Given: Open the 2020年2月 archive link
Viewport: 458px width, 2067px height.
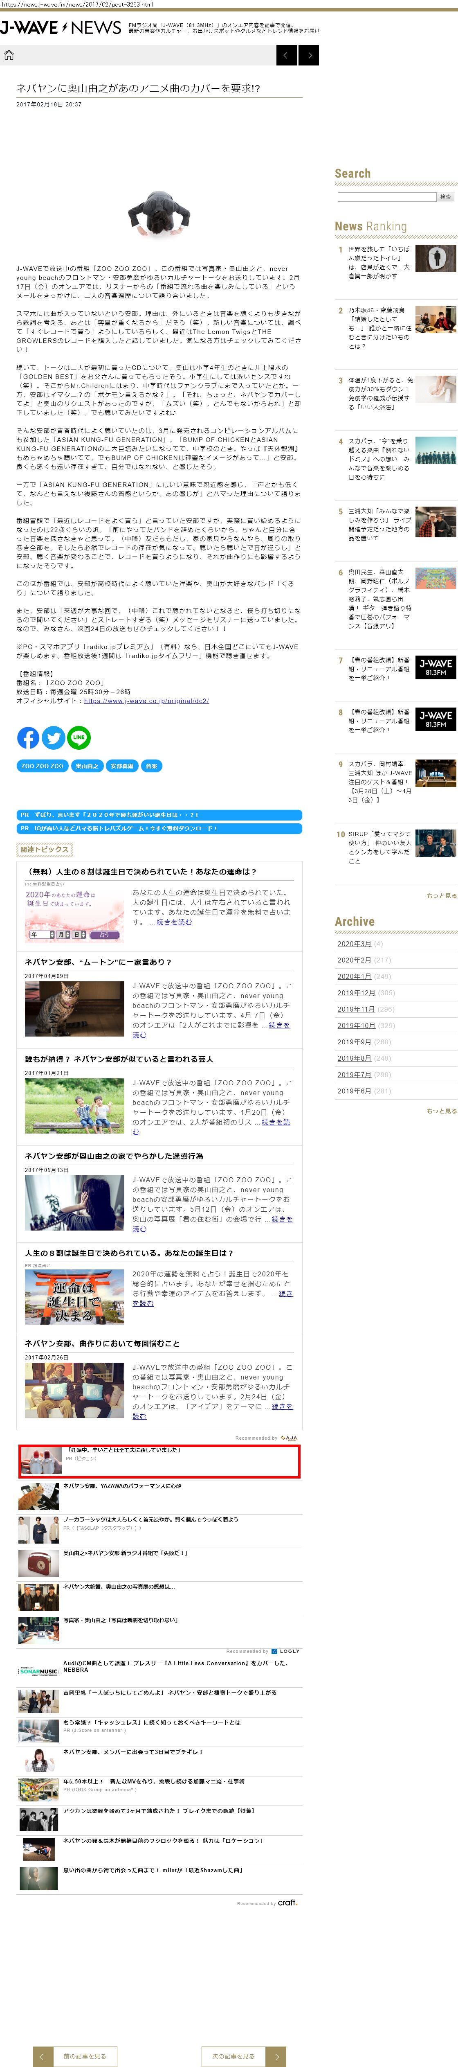Looking at the screenshot, I should [x=354, y=960].
